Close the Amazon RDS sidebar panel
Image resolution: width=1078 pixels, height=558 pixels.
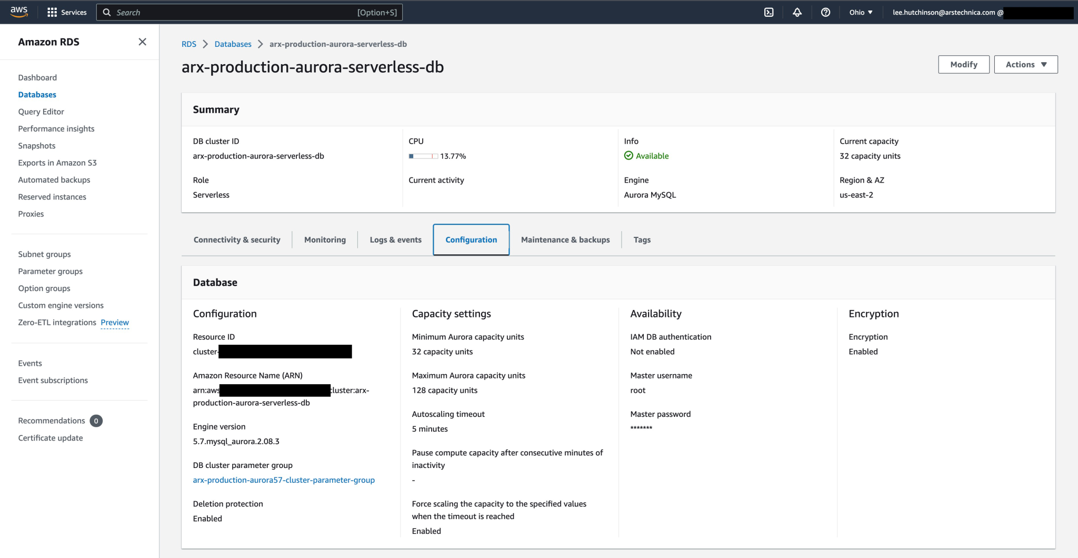click(142, 42)
